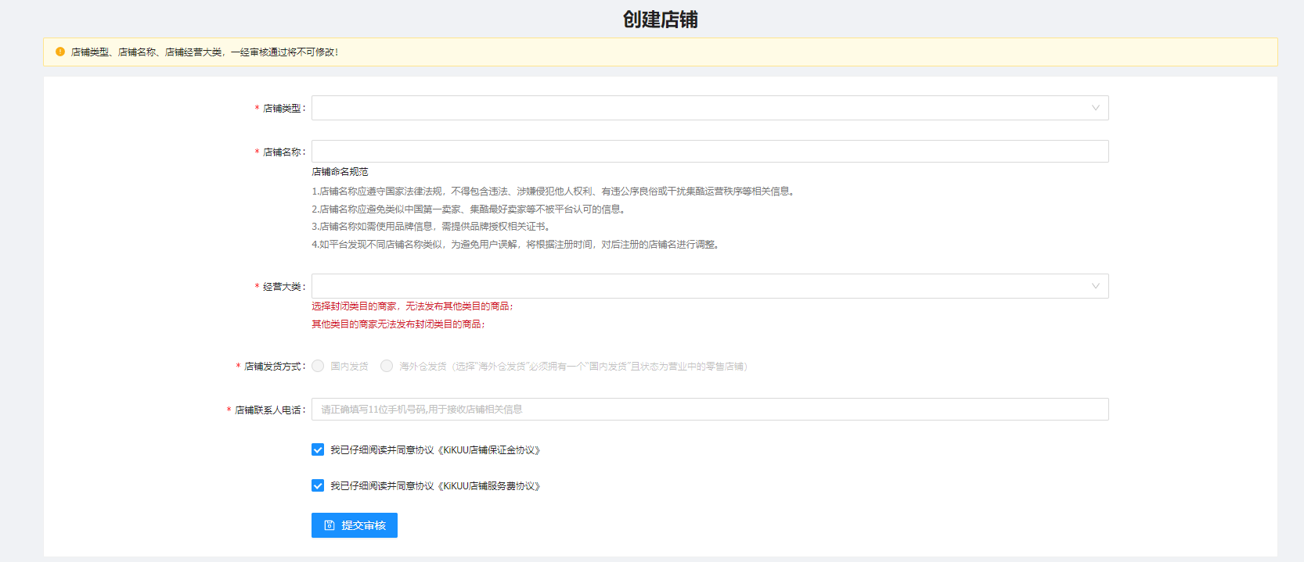The height and width of the screenshot is (562, 1304).
Task: Click the warning icon in yellow banner
Action: (x=60, y=52)
